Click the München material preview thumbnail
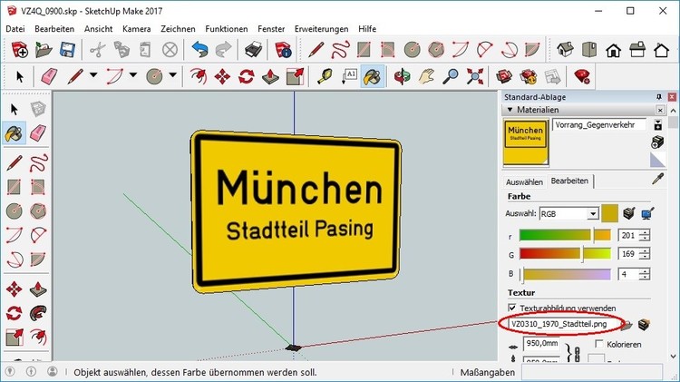The height and width of the screenshot is (382, 680). (x=526, y=142)
